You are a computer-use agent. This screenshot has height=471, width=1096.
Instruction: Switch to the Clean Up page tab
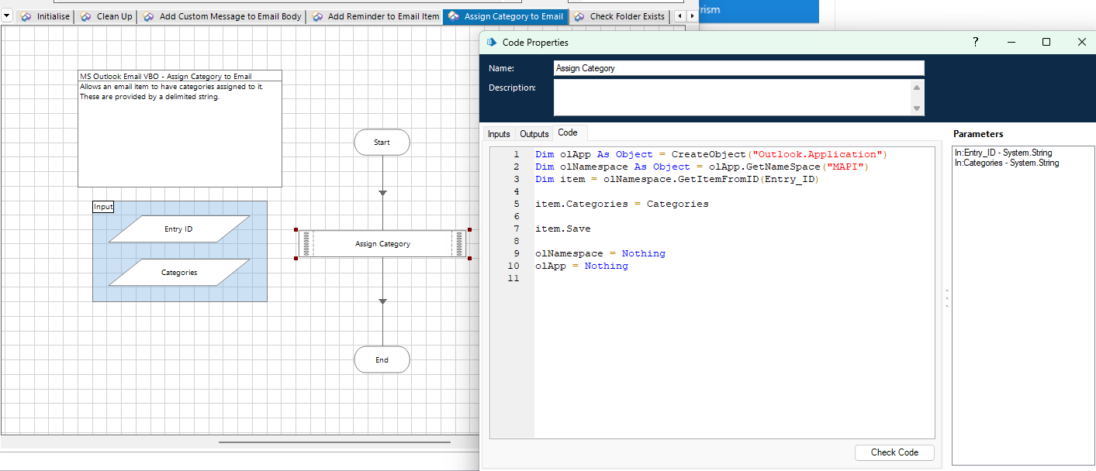[106, 16]
